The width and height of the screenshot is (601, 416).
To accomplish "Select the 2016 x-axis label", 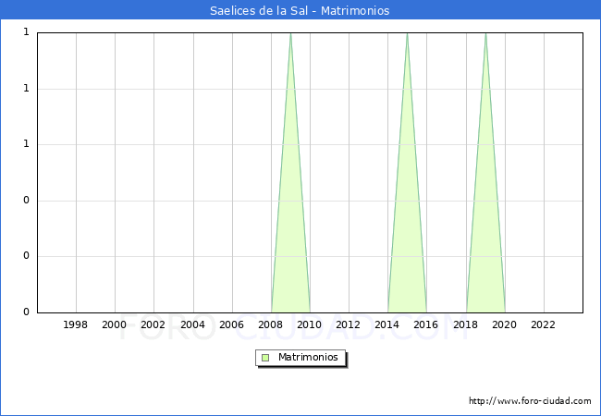I will pos(426,324).
